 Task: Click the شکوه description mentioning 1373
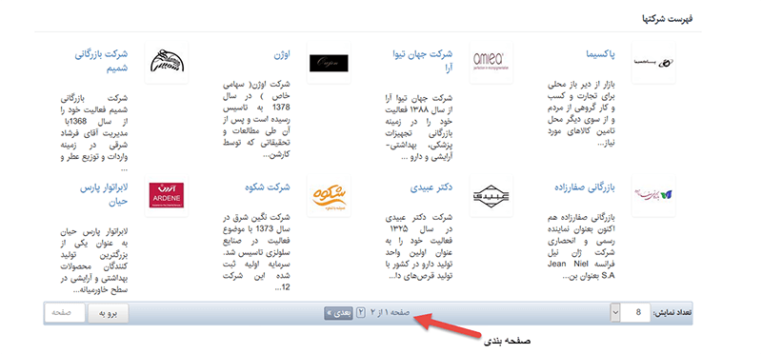[x=256, y=252]
